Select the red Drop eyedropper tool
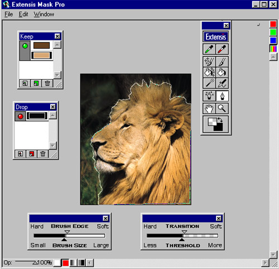The image size is (279, 269). tap(222, 49)
